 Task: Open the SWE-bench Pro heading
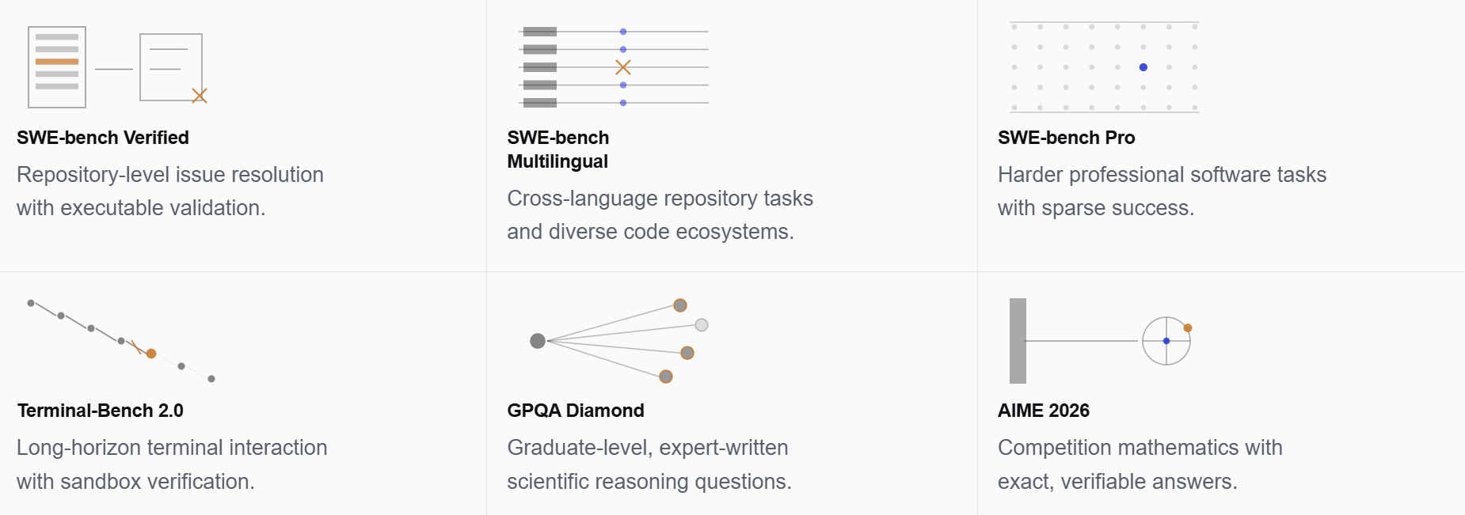tap(1067, 138)
